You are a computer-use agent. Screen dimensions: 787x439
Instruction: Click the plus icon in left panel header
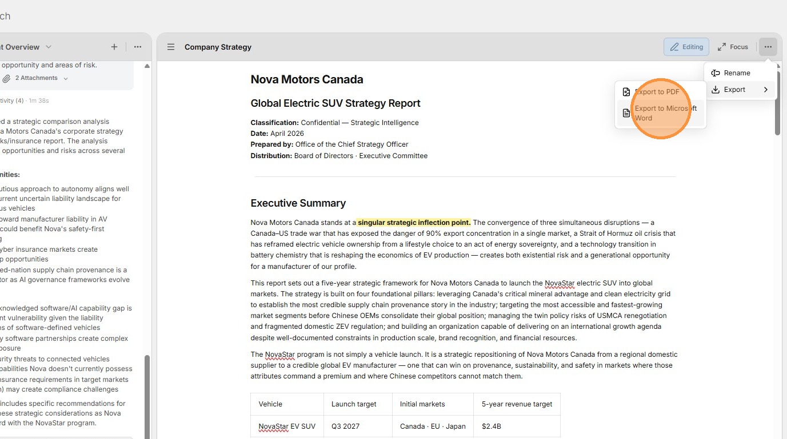point(114,47)
